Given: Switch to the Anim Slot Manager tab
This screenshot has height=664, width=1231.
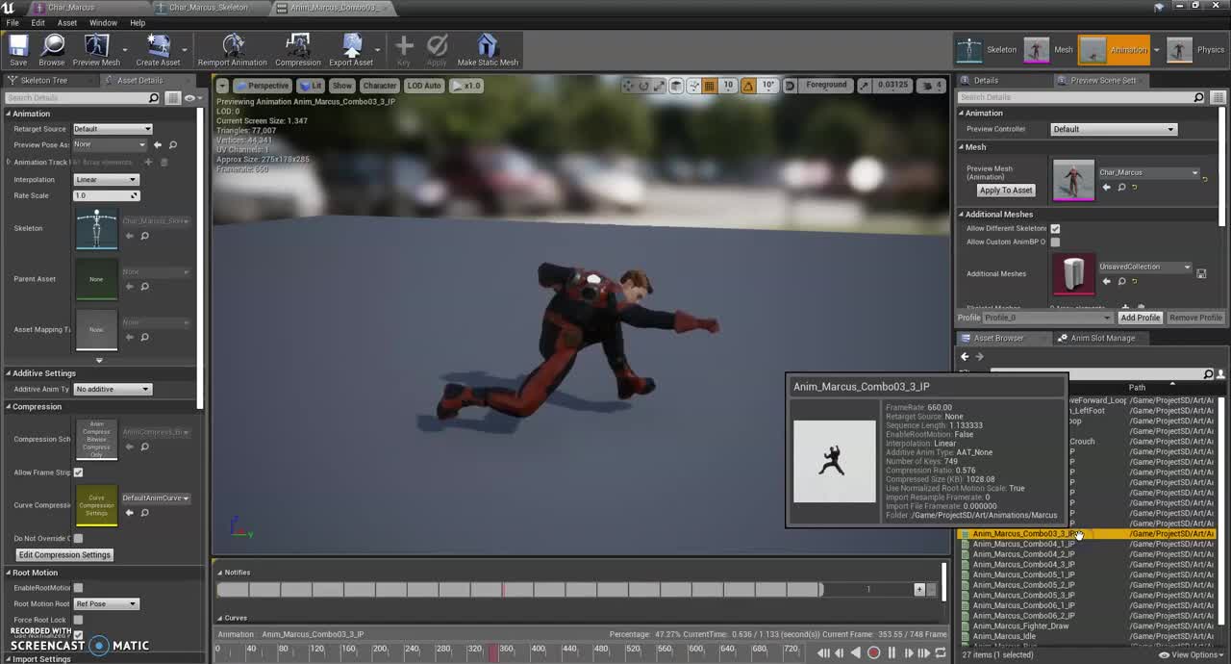Looking at the screenshot, I should click(x=1102, y=338).
